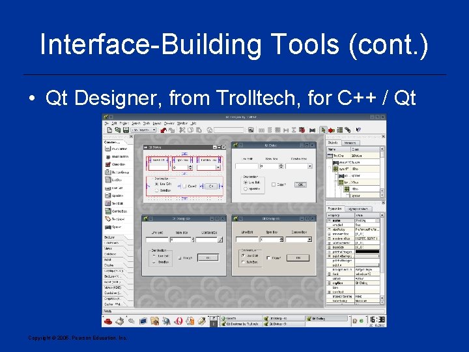Tick Copy? checkbox in beige preview dialog
This screenshot has height=352, width=469.
pyautogui.click(x=268, y=257)
